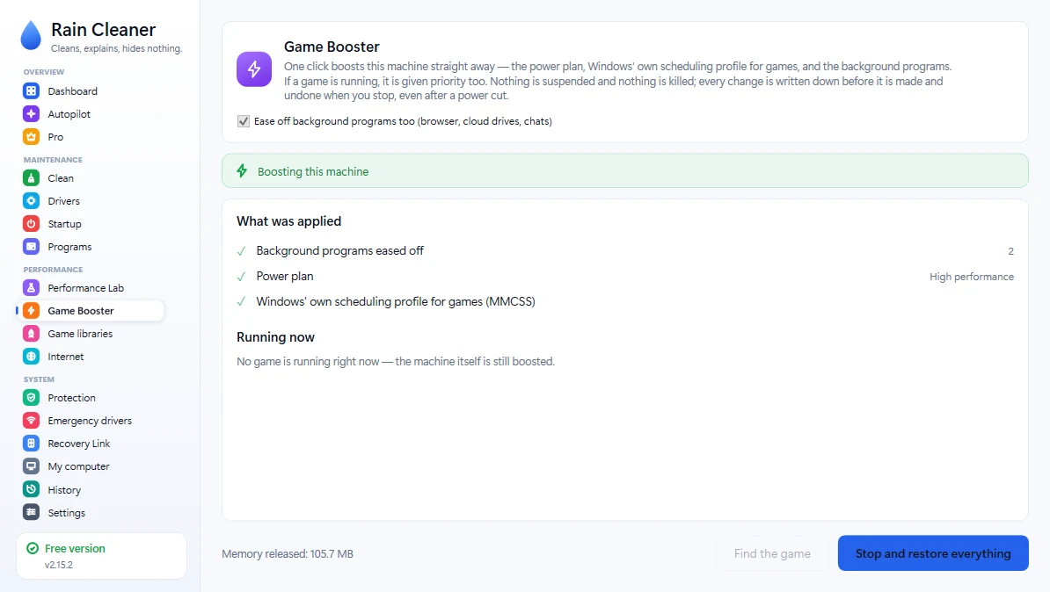Viewport: 1050px width, 592px height.
Task: Select the Protection shield icon
Action: tap(31, 397)
